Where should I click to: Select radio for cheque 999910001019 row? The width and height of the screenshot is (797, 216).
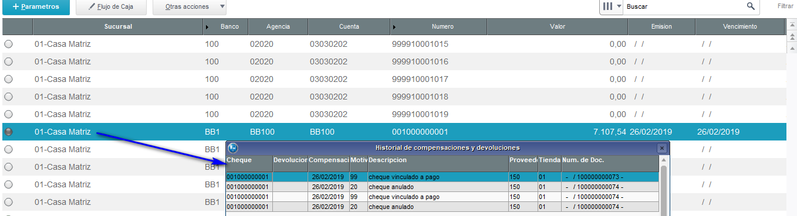9,114
